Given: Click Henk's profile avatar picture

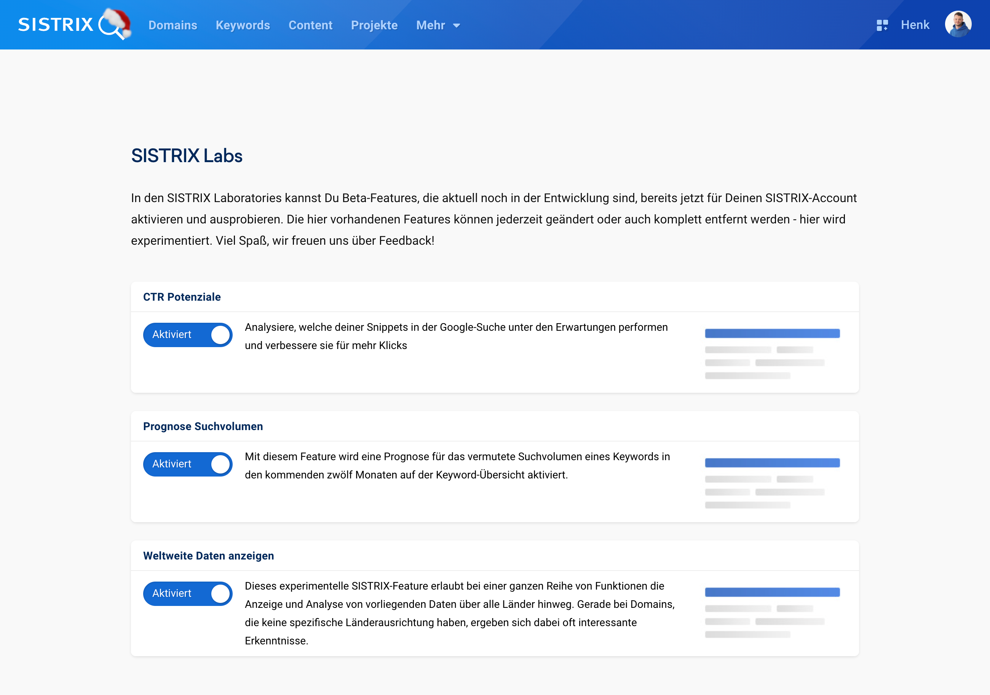Looking at the screenshot, I should (958, 24).
